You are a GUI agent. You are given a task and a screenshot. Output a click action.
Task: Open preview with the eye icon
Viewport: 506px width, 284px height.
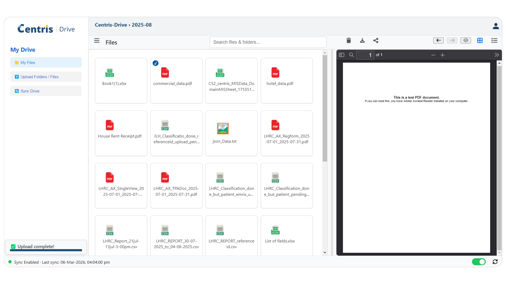coord(465,40)
